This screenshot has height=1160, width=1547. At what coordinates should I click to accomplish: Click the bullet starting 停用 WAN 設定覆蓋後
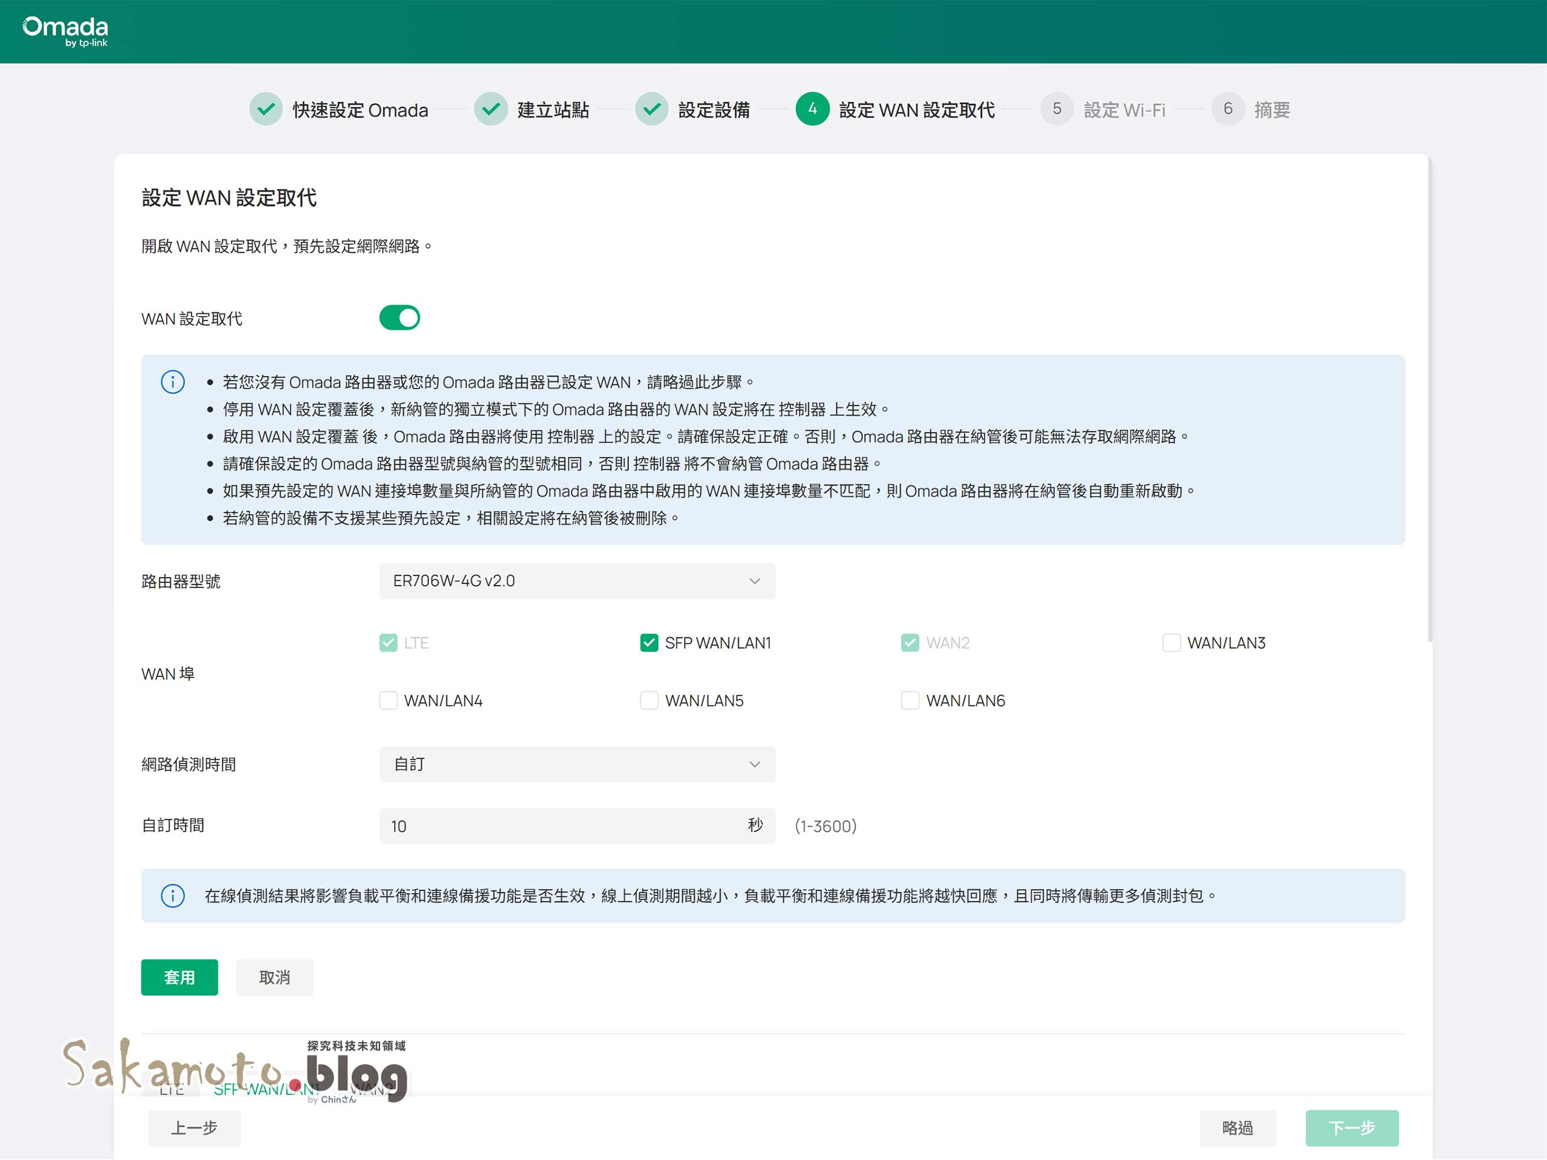(x=556, y=409)
